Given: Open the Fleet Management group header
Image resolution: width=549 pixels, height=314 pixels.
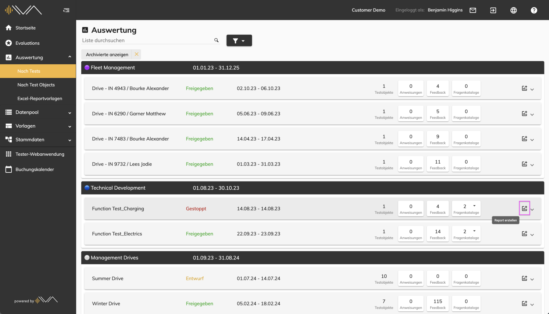Looking at the screenshot, I should click(x=313, y=68).
